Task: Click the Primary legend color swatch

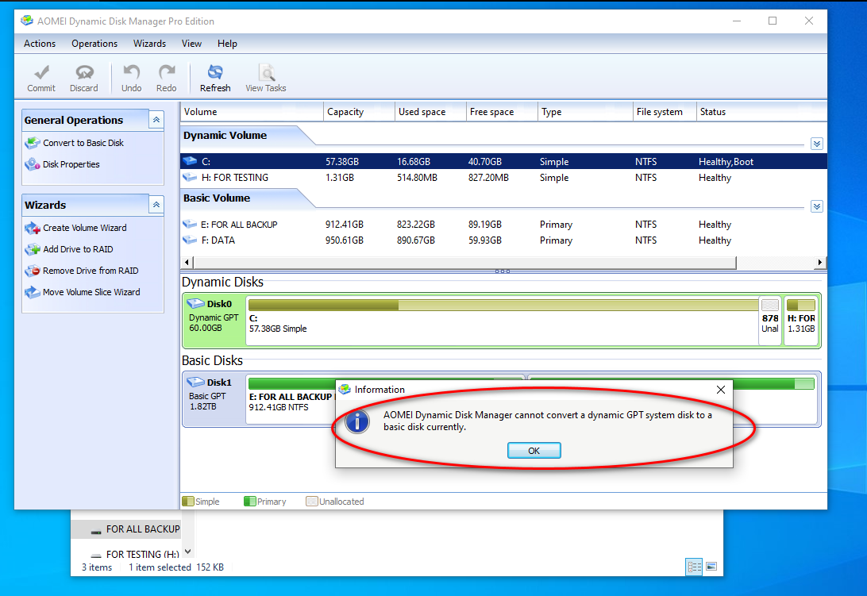Action: coord(249,502)
